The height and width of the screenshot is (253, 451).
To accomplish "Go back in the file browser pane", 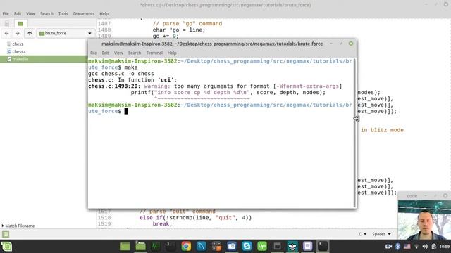I will (6, 33).
